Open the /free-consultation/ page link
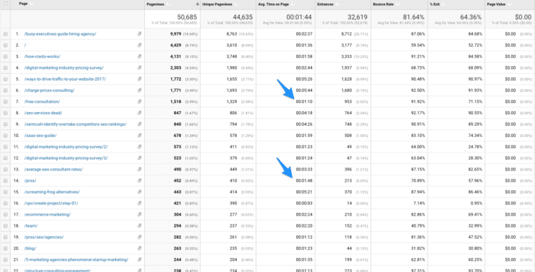This screenshot has height=272, width=535. [x=42, y=102]
